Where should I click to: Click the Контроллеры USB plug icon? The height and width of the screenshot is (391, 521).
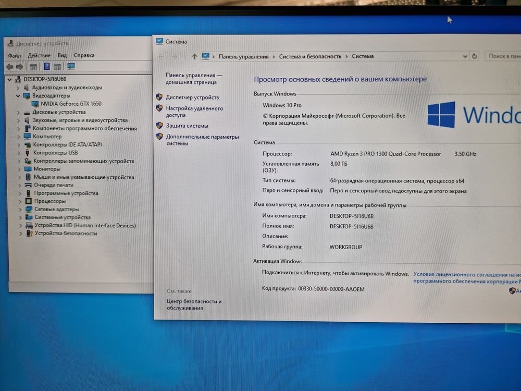28,153
